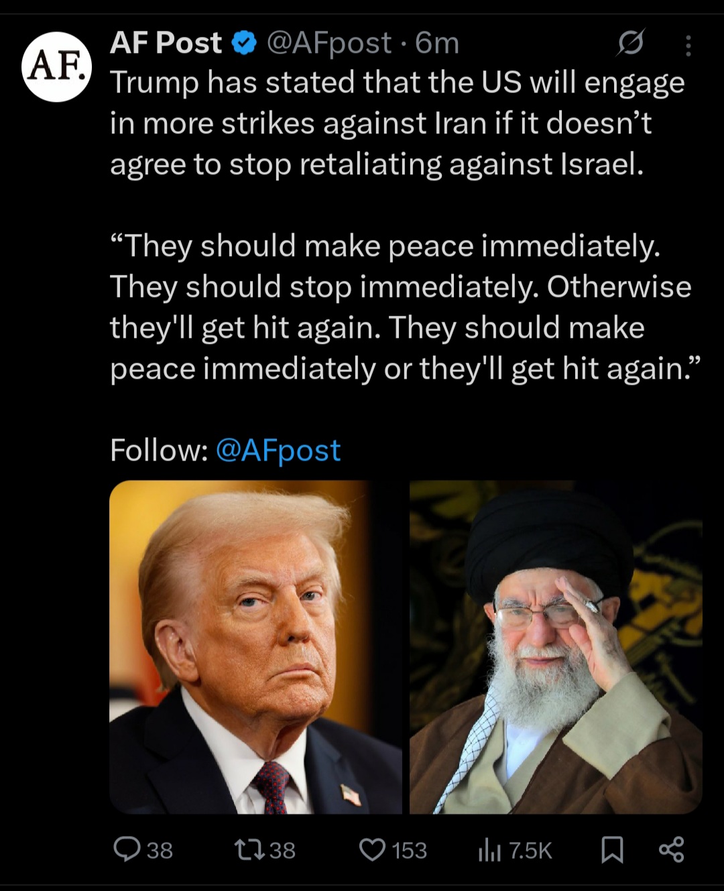Bookmark this post with the bookmark icon
The width and height of the screenshot is (724, 891).
pos(612,849)
